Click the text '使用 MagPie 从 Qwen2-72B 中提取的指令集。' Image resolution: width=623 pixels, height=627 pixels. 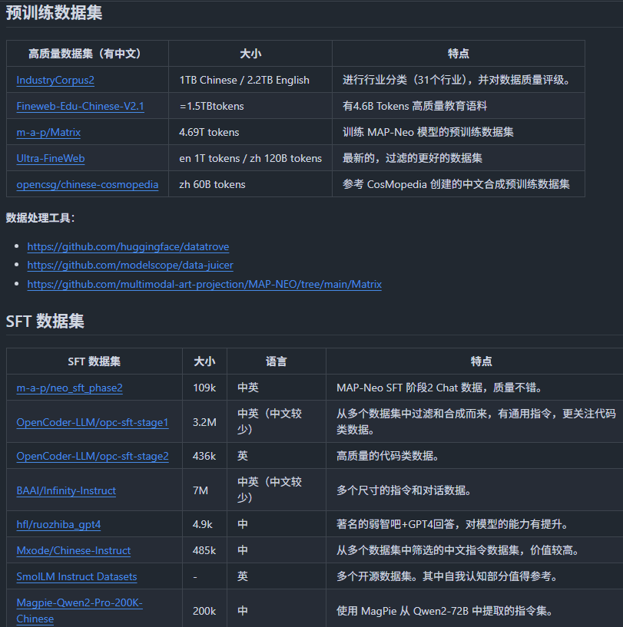(x=445, y=611)
